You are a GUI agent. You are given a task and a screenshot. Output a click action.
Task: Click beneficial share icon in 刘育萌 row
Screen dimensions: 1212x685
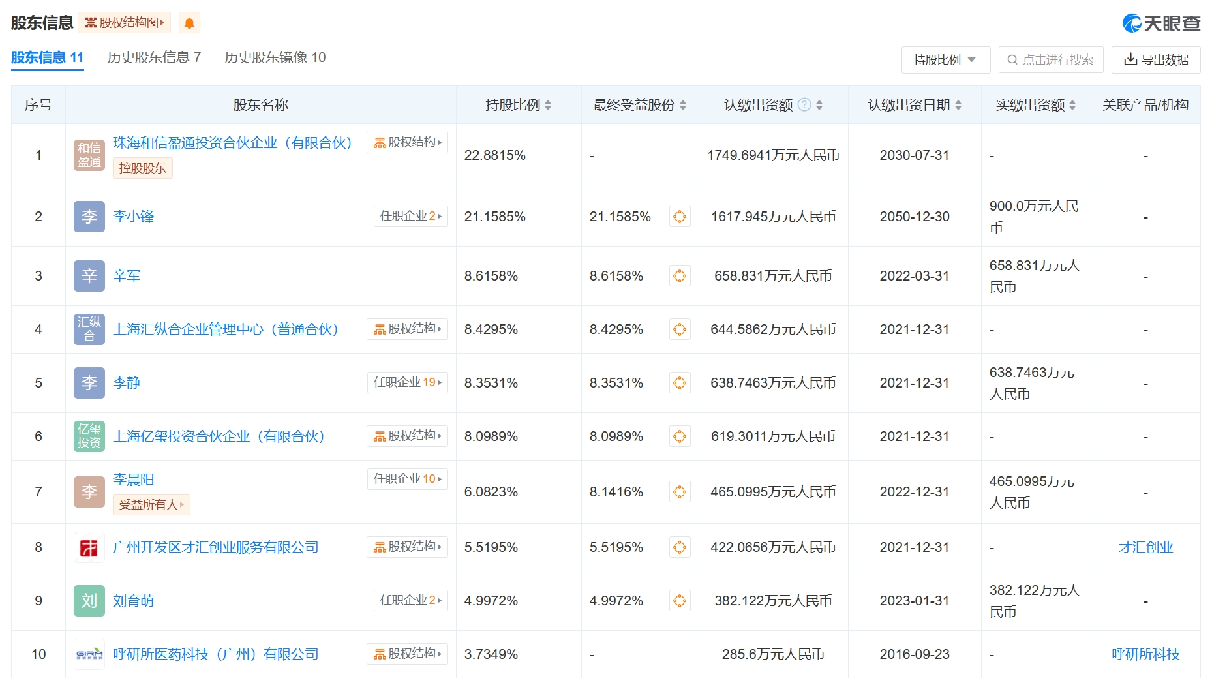680,601
